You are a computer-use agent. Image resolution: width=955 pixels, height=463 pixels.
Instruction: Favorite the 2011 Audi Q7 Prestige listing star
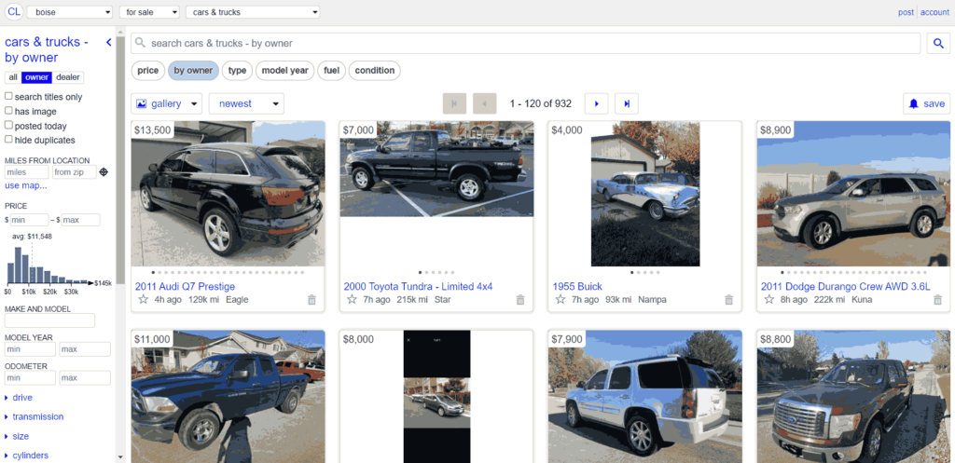pyautogui.click(x=143, y=299)
